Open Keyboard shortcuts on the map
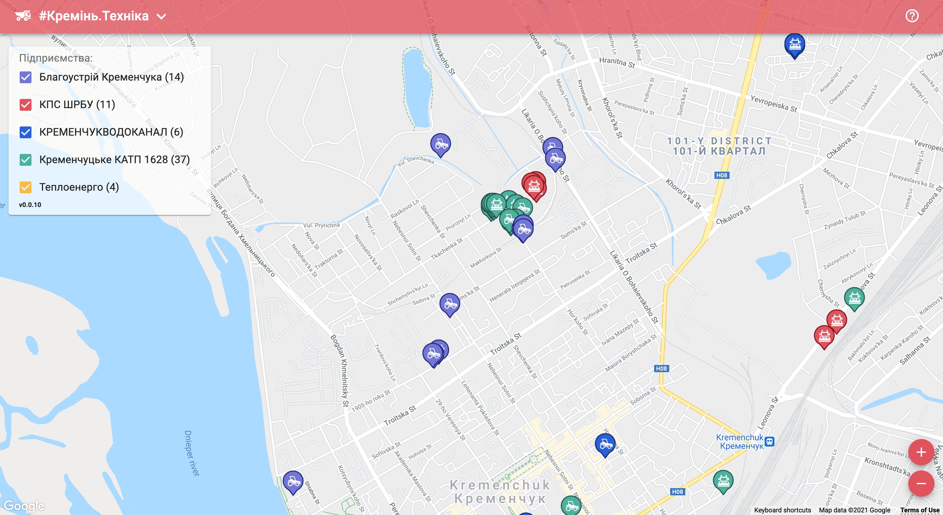Screen dimensions: 943x515 782,510
